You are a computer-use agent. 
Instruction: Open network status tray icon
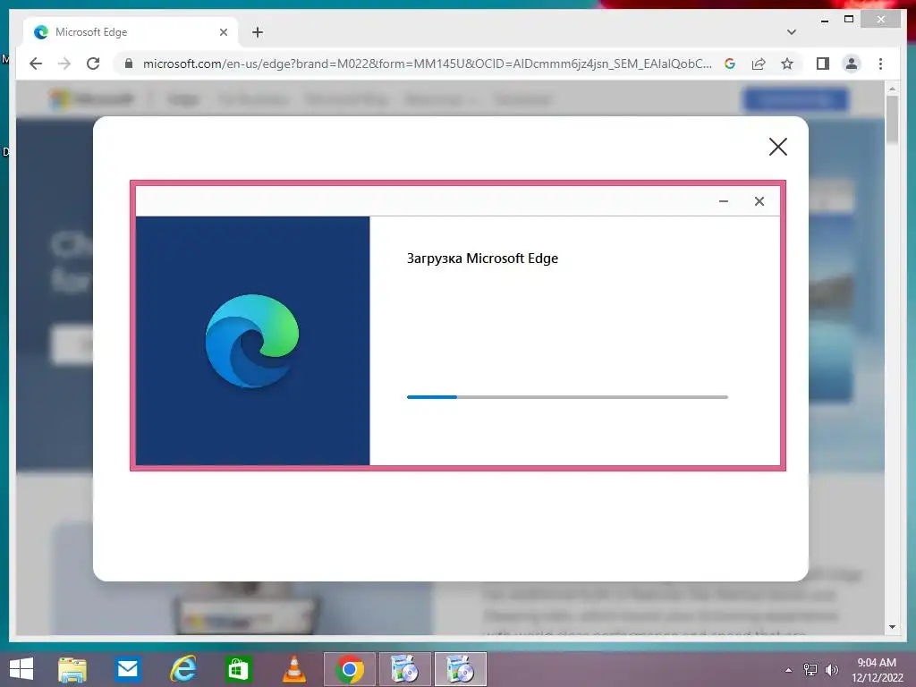(x=810, y=669)
